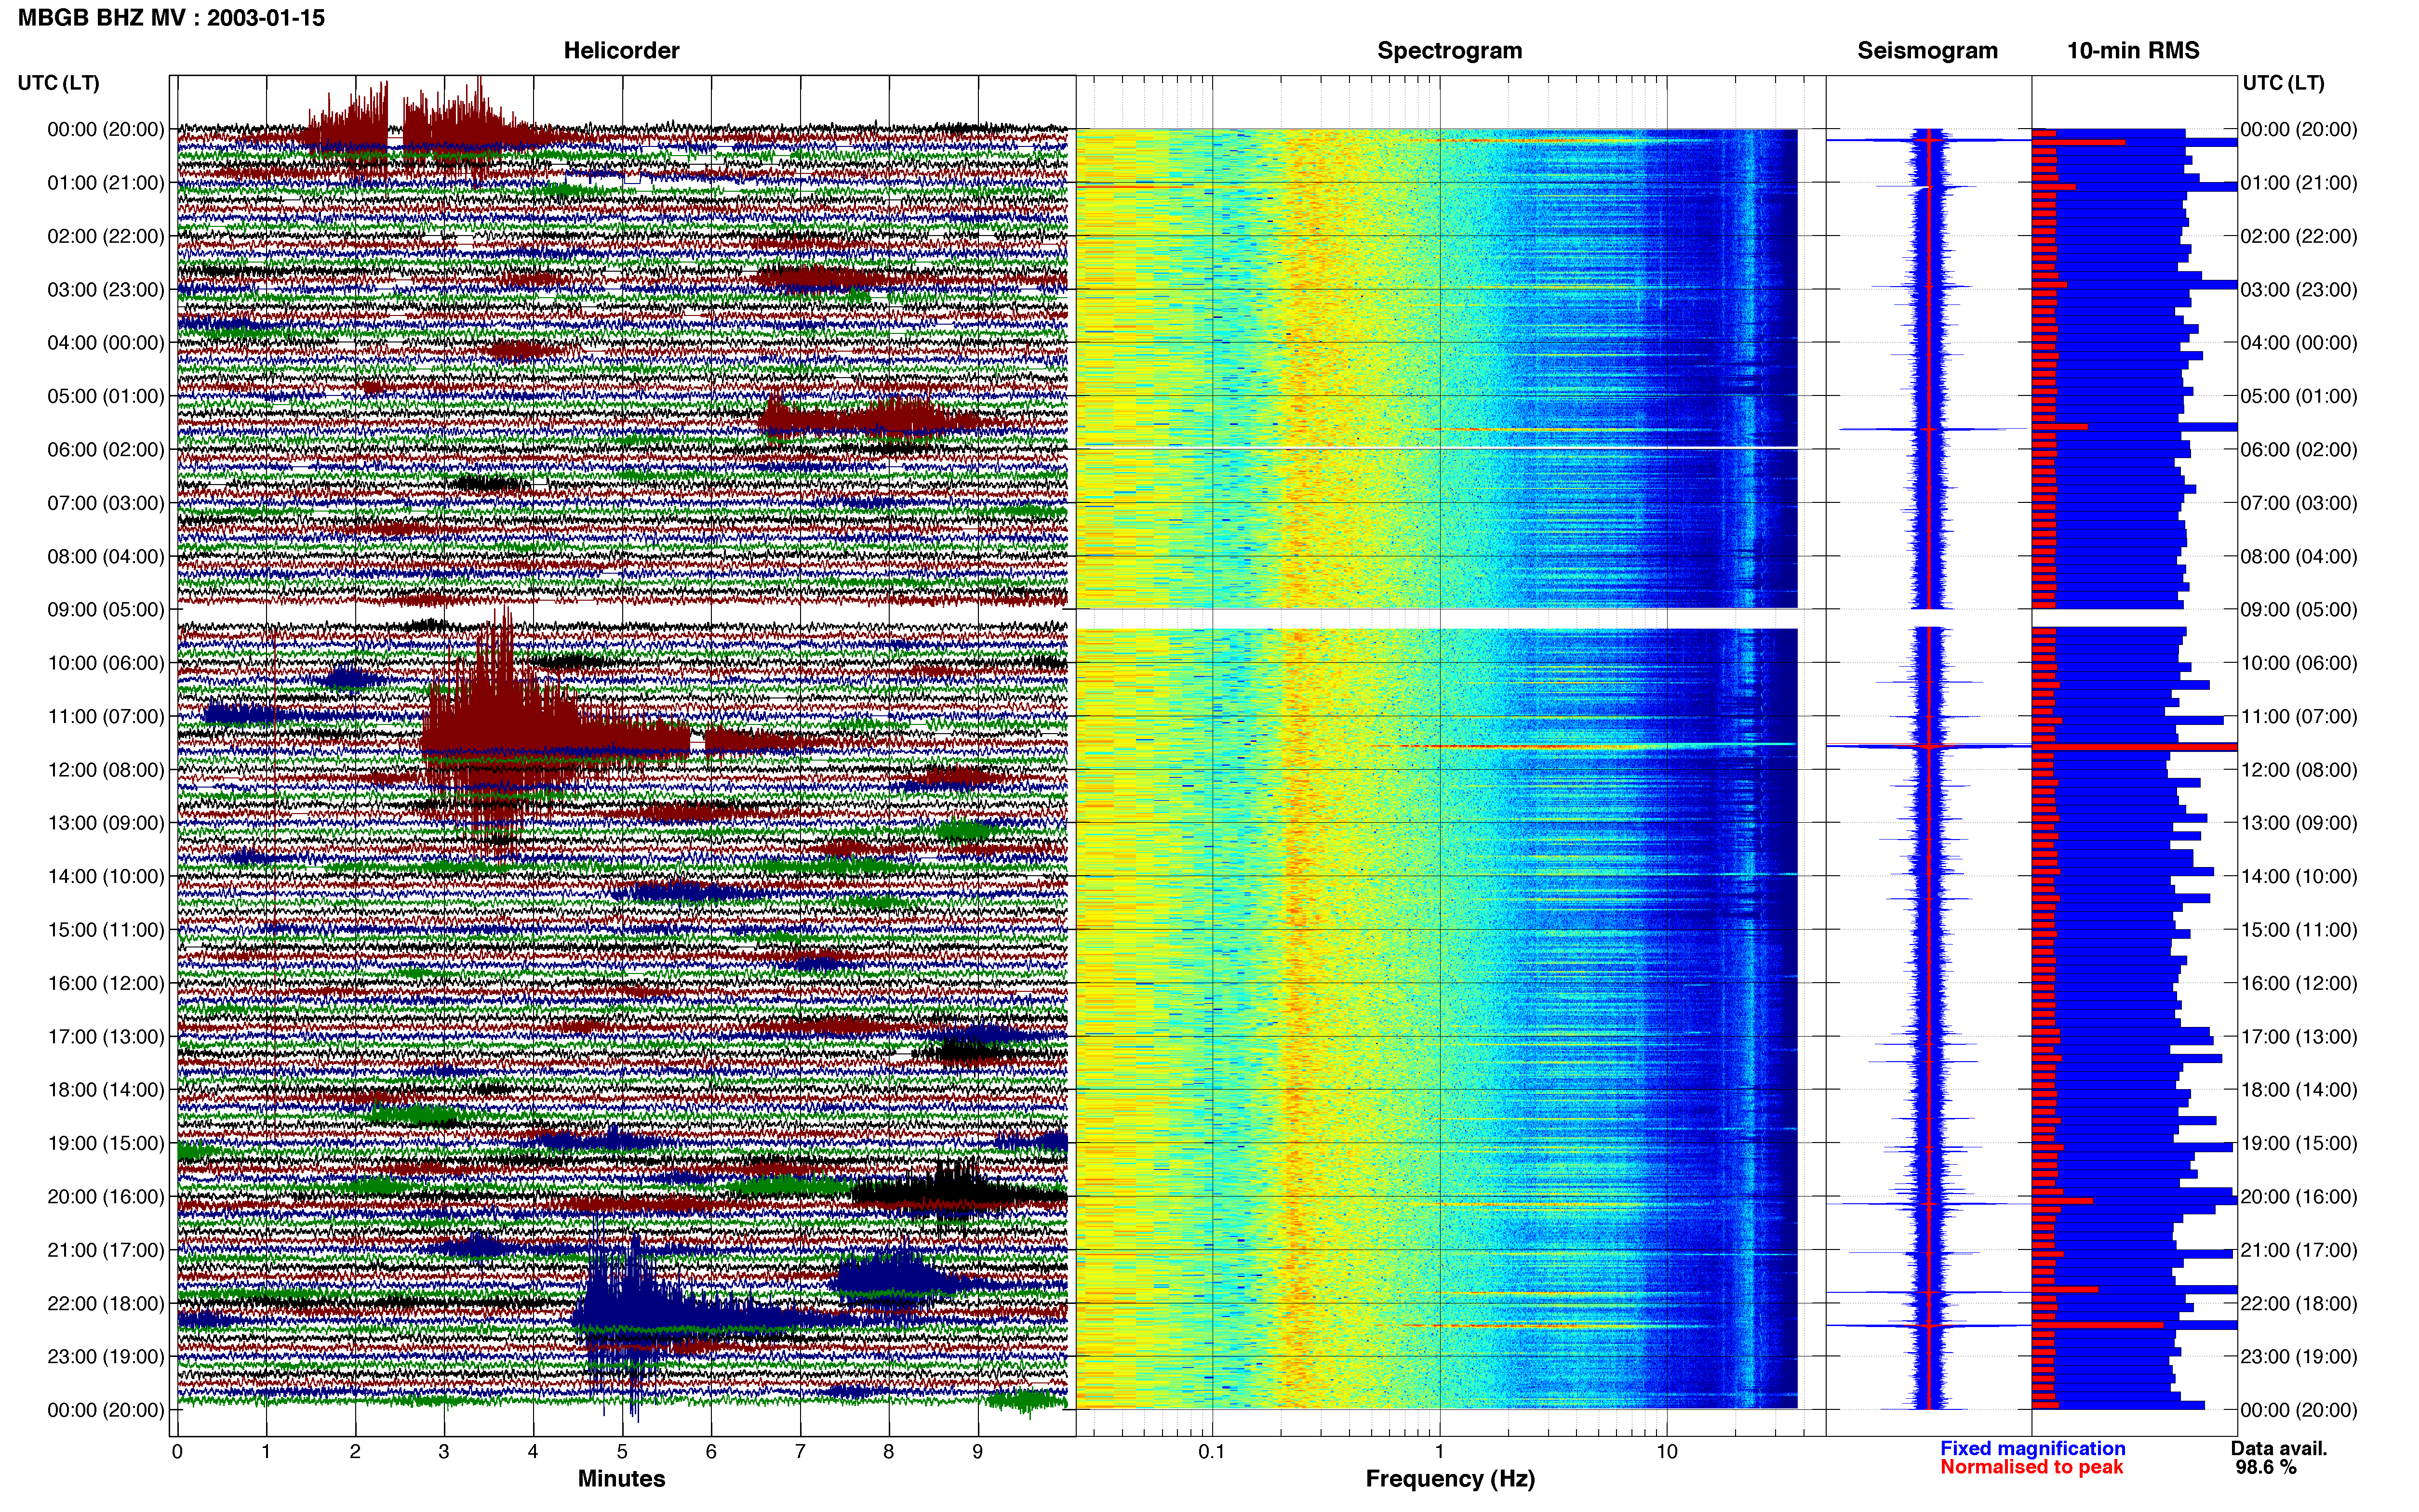The width and height of the screenshot is (2419, 1512).
Task: Click the 'Spectrogram' panel heading
Action: (1450, 50)
